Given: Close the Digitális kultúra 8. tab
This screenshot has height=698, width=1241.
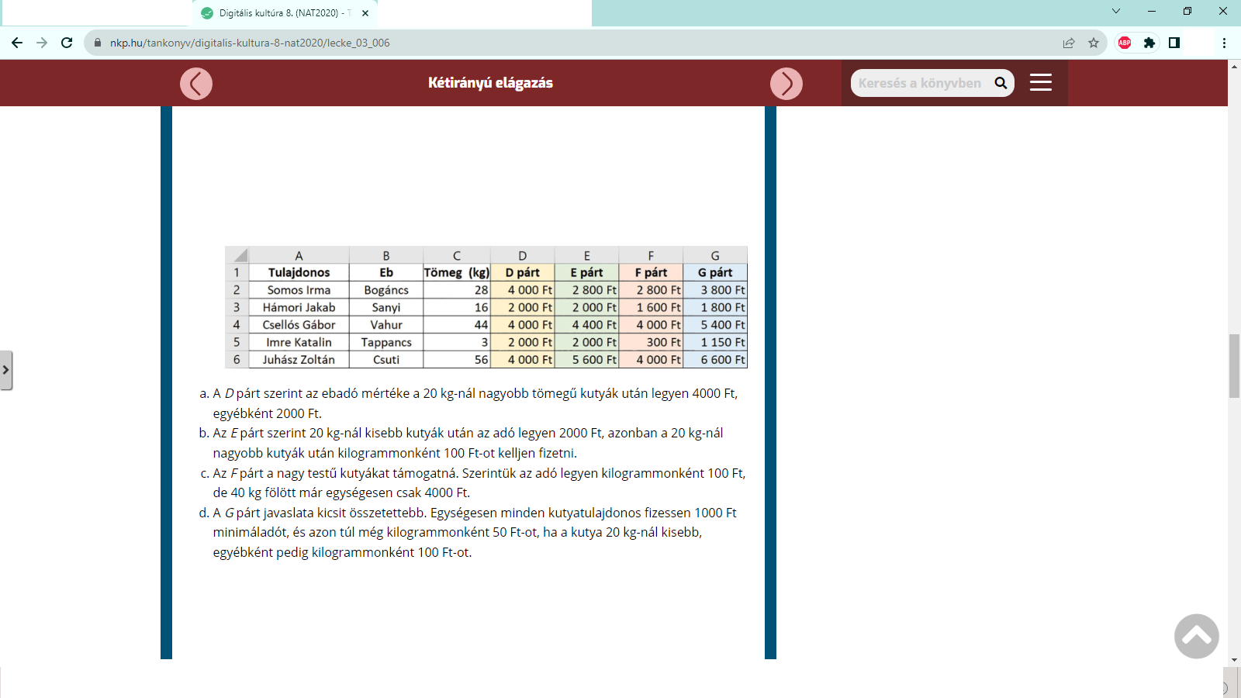Looking at the screenshot, I should [x=365, y=13].
